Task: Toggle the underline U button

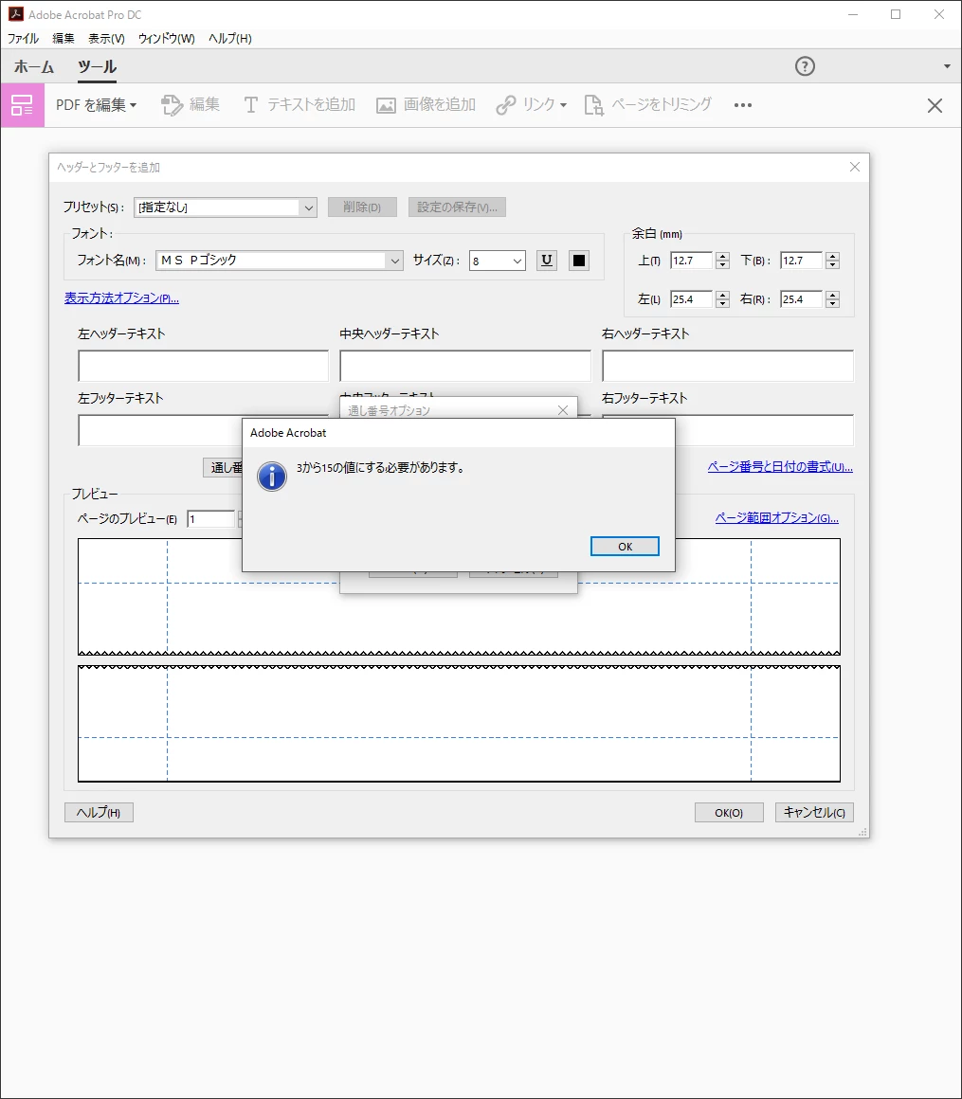Action: pyautogui.click(x=547, y=260)
